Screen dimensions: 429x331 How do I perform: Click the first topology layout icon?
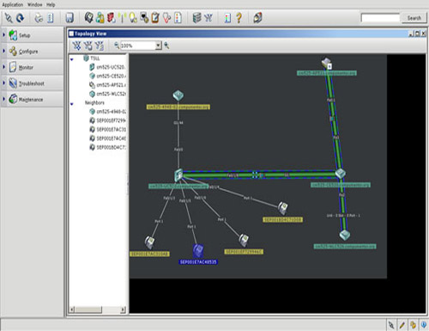pos(76,46)
